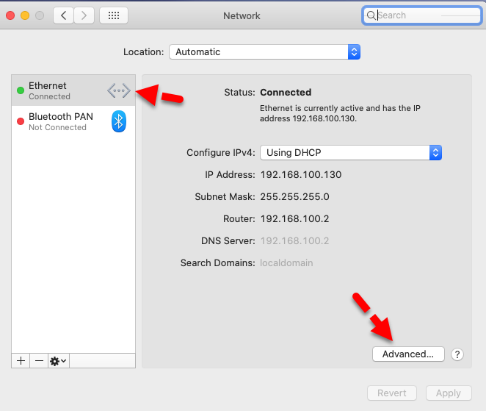
Task: Expand the Configure IPv4 dropdown
Action: point(351,153)
